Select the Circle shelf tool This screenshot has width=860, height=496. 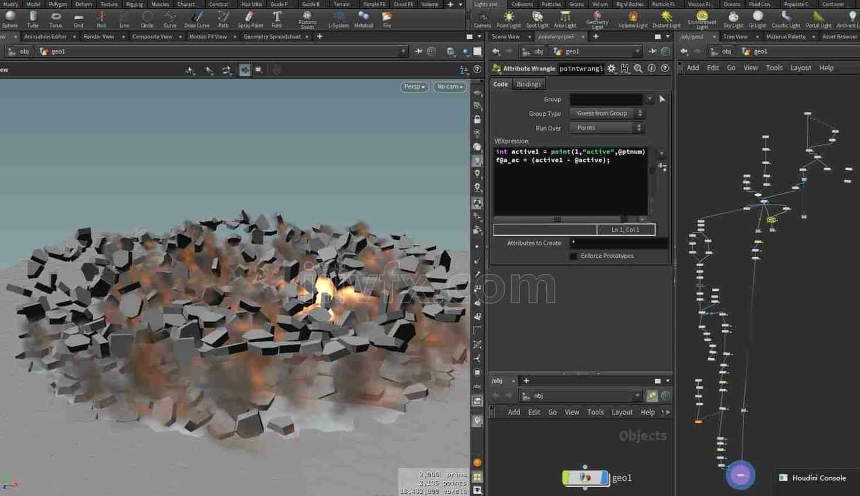(x=147, y=19)
